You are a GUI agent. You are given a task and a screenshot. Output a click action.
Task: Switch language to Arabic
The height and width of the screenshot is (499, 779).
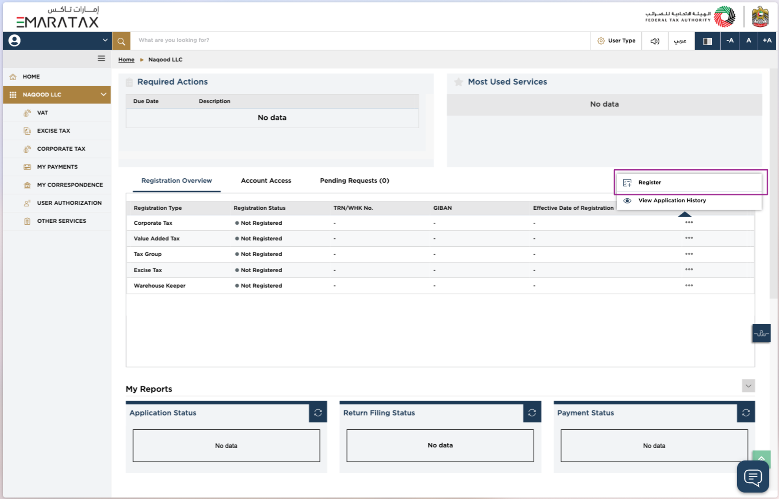[680, 41]
